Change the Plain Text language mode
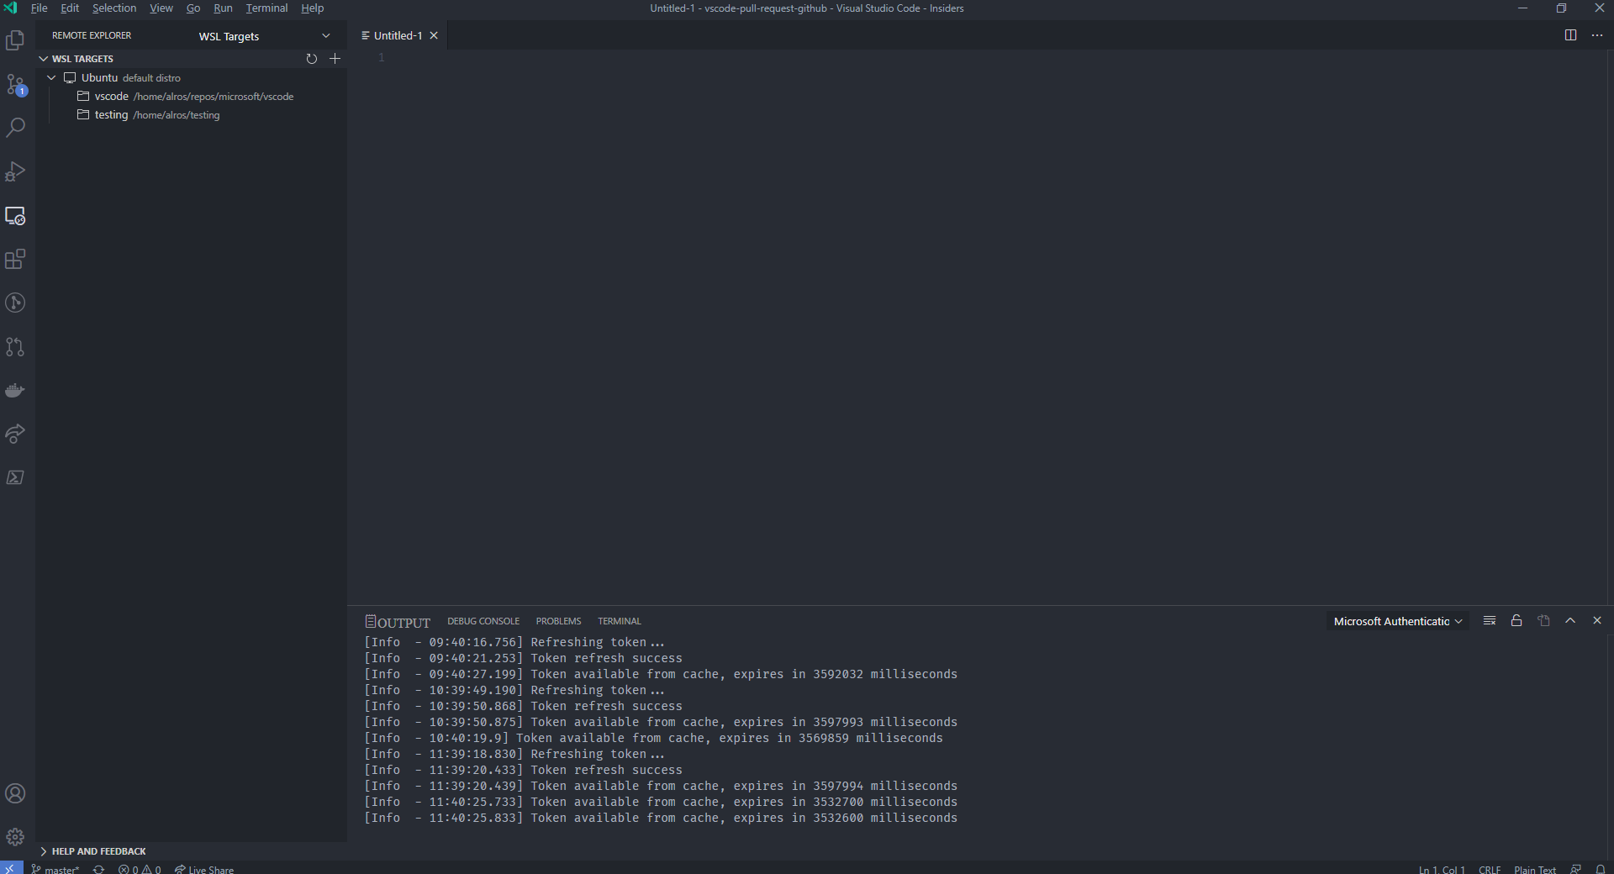This screenshot has width=1614, height=874. point(1535,869)
